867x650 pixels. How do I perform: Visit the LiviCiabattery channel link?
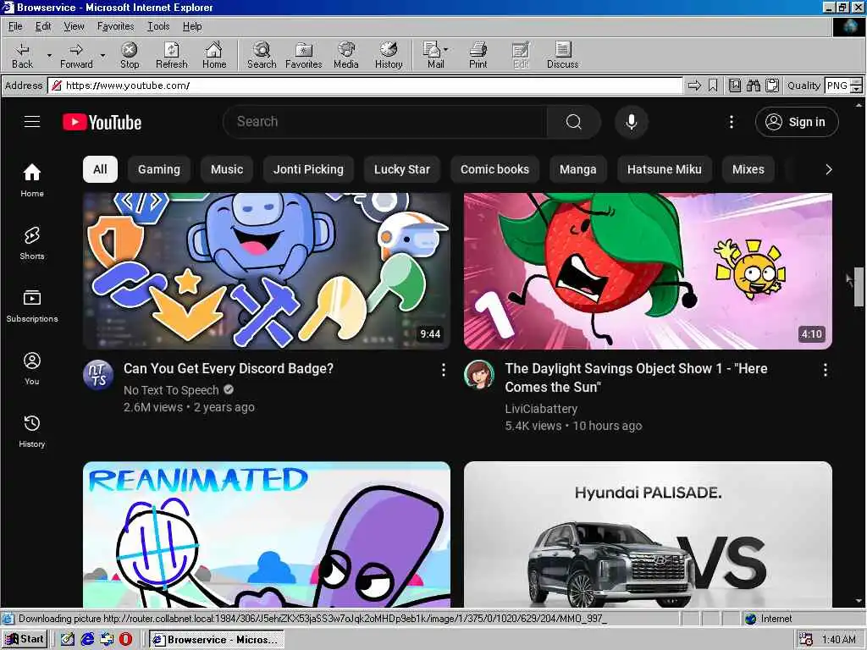pyautogui.click(x=541, y=409)
